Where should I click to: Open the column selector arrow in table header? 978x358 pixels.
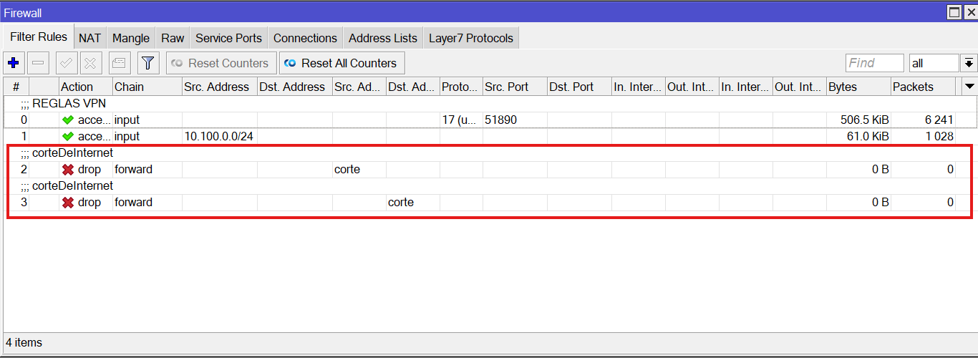(x=969, y=87)
